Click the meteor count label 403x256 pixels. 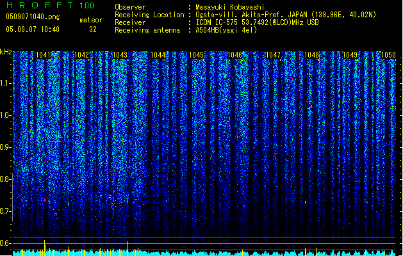[91, 20]
